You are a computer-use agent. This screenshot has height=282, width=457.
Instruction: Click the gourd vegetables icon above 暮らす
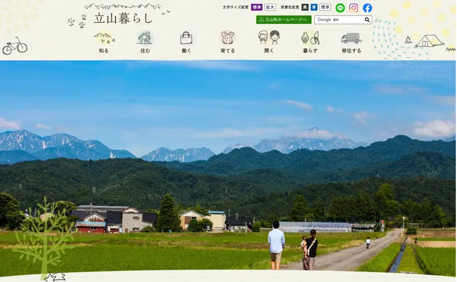(x=310, y=38)
